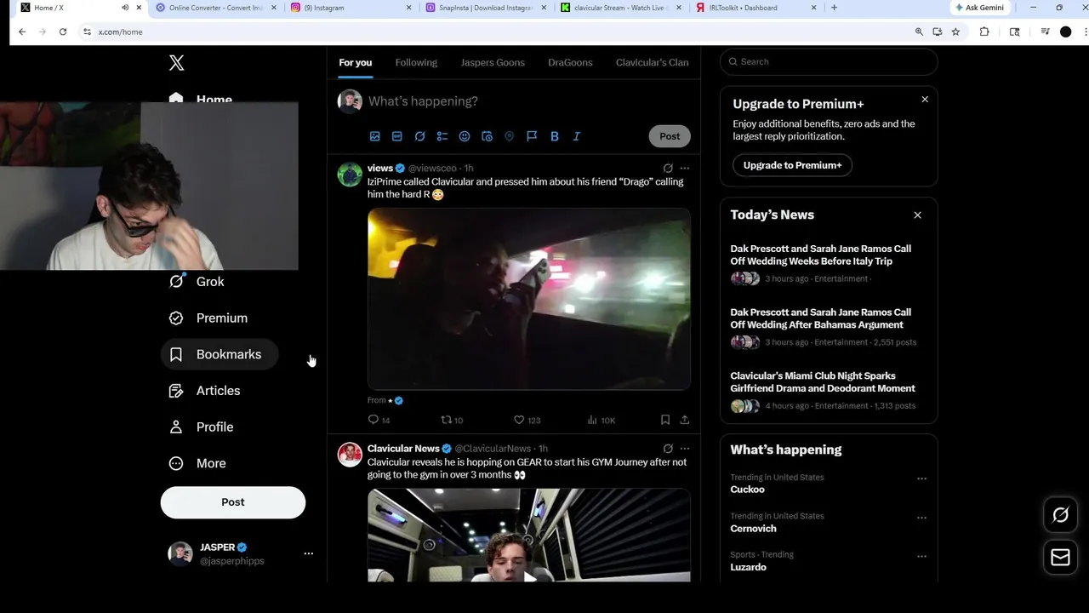Reload the page in browser toolbar

(62, 32)
